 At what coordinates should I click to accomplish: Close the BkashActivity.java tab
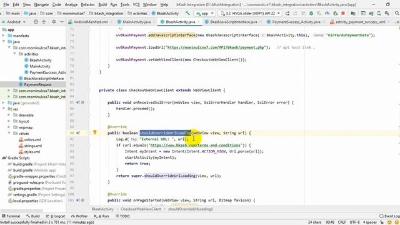[x=199, y=22]
